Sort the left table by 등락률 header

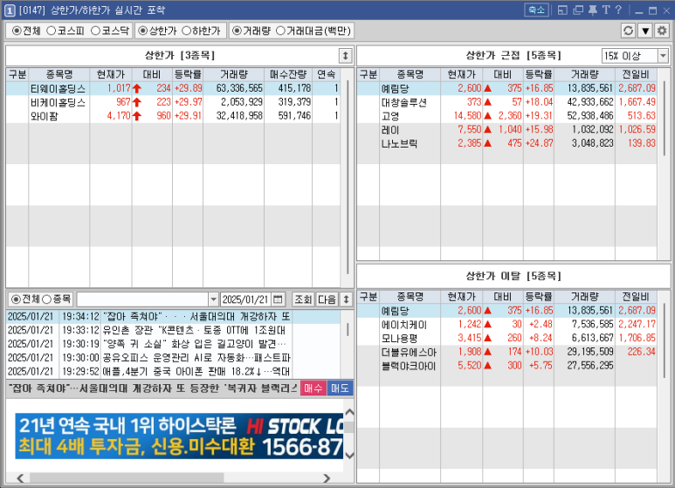click(x=188, y=74)
